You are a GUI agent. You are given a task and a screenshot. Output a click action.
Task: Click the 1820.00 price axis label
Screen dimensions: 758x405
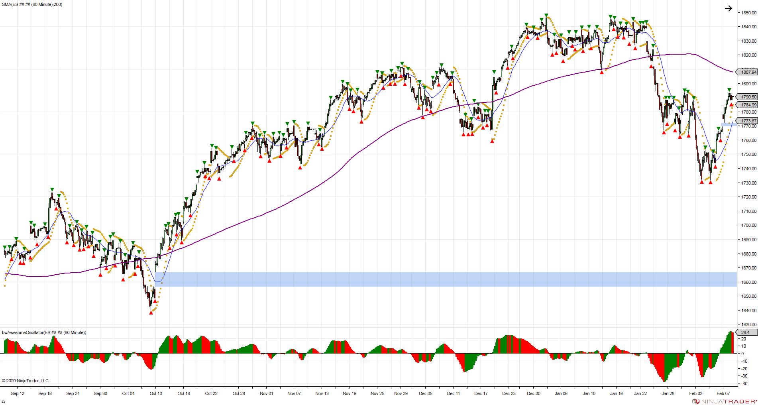(x=749, y=55)
